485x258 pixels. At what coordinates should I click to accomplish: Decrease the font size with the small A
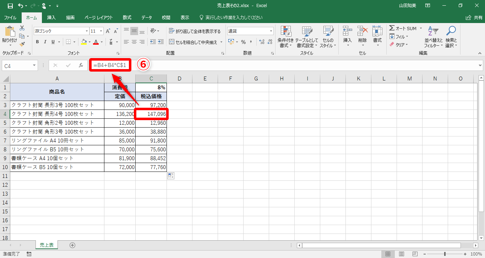116,31
